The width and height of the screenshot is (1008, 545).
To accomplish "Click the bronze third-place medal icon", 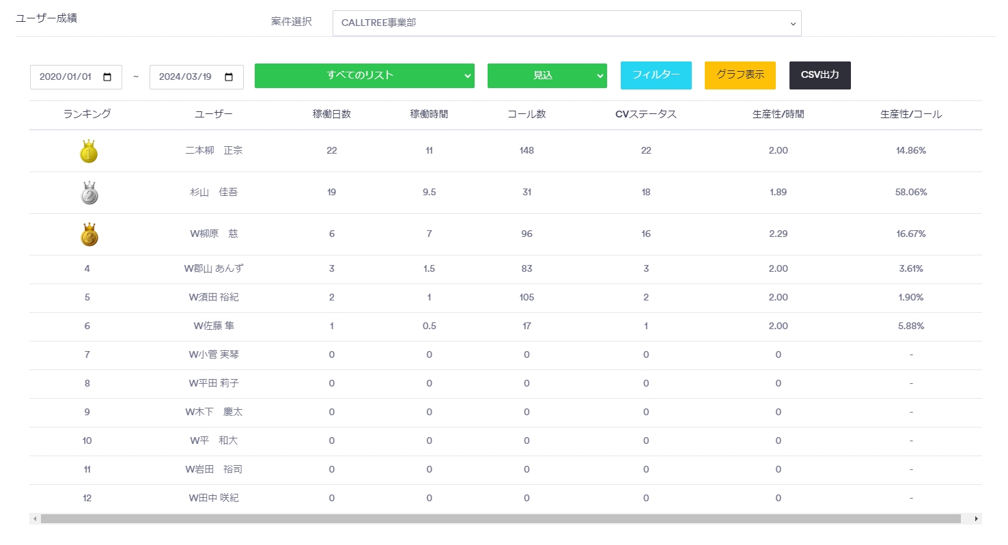I will pos(88,234).
